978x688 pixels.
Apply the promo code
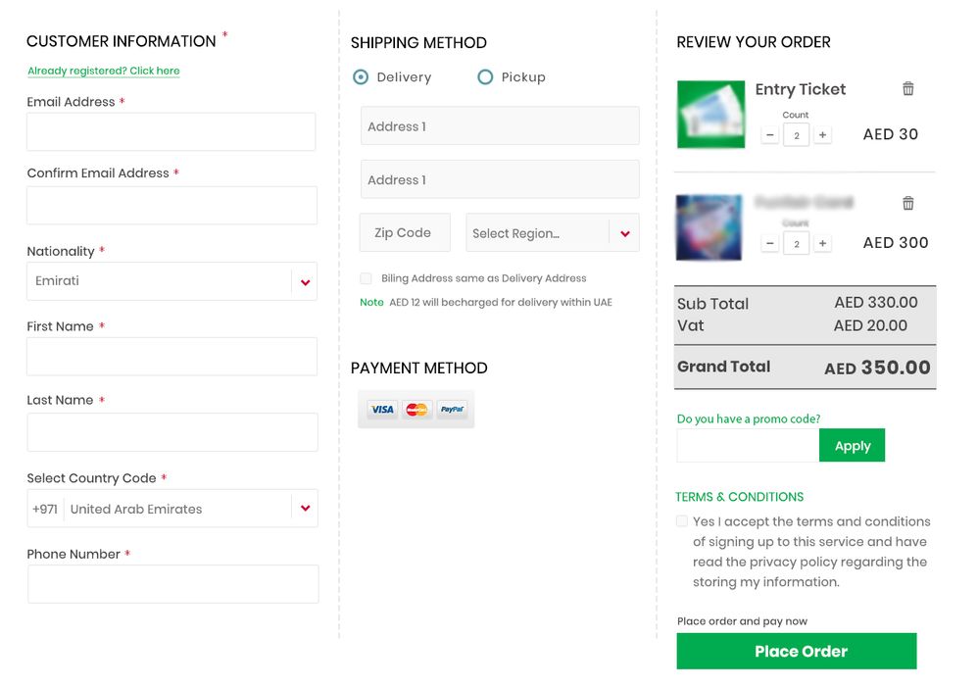pyautogui.click(x=852, y=446)
